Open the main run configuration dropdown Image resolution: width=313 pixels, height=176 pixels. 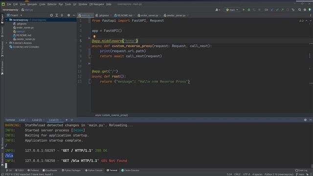coord(232,10)
